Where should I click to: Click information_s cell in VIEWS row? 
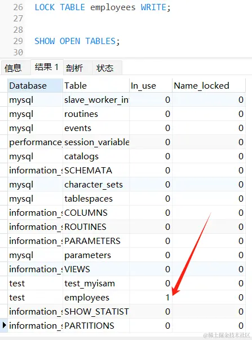pos(36,269)
